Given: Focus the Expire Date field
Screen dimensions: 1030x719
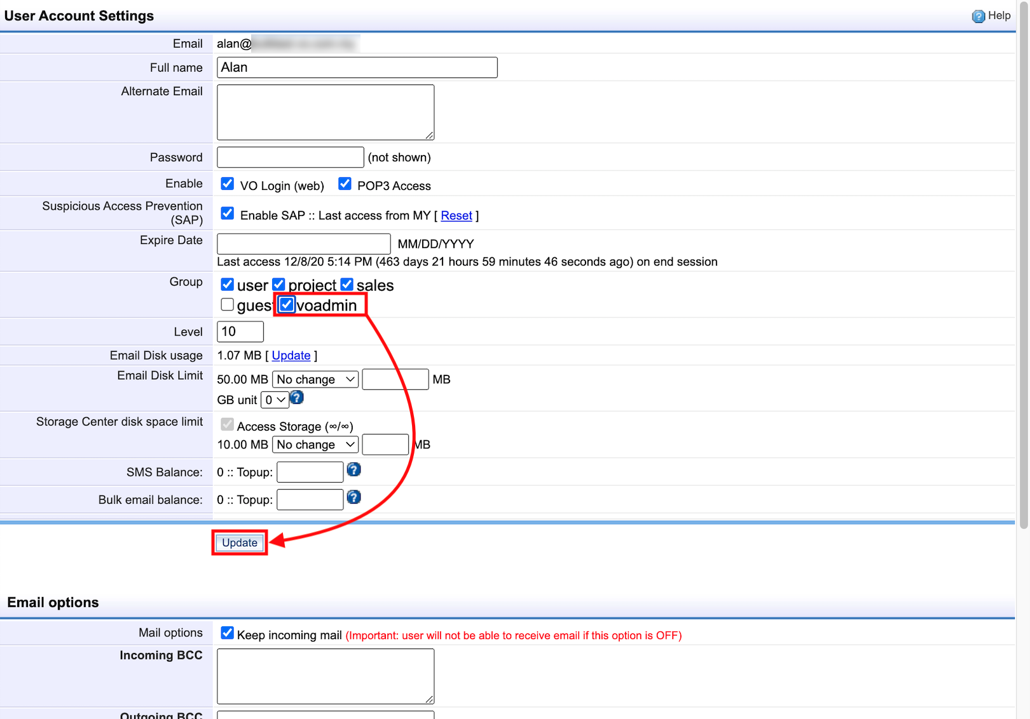Looking at the screenshot, I should tap(303, 244).
